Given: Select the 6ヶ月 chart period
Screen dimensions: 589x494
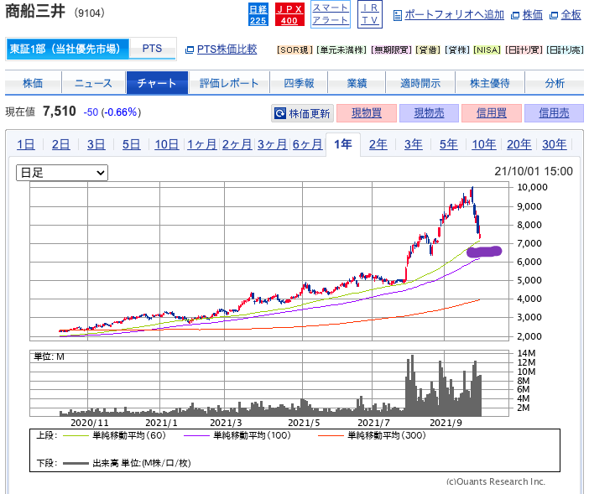Looking at the screenshot, I should (307, 144).
